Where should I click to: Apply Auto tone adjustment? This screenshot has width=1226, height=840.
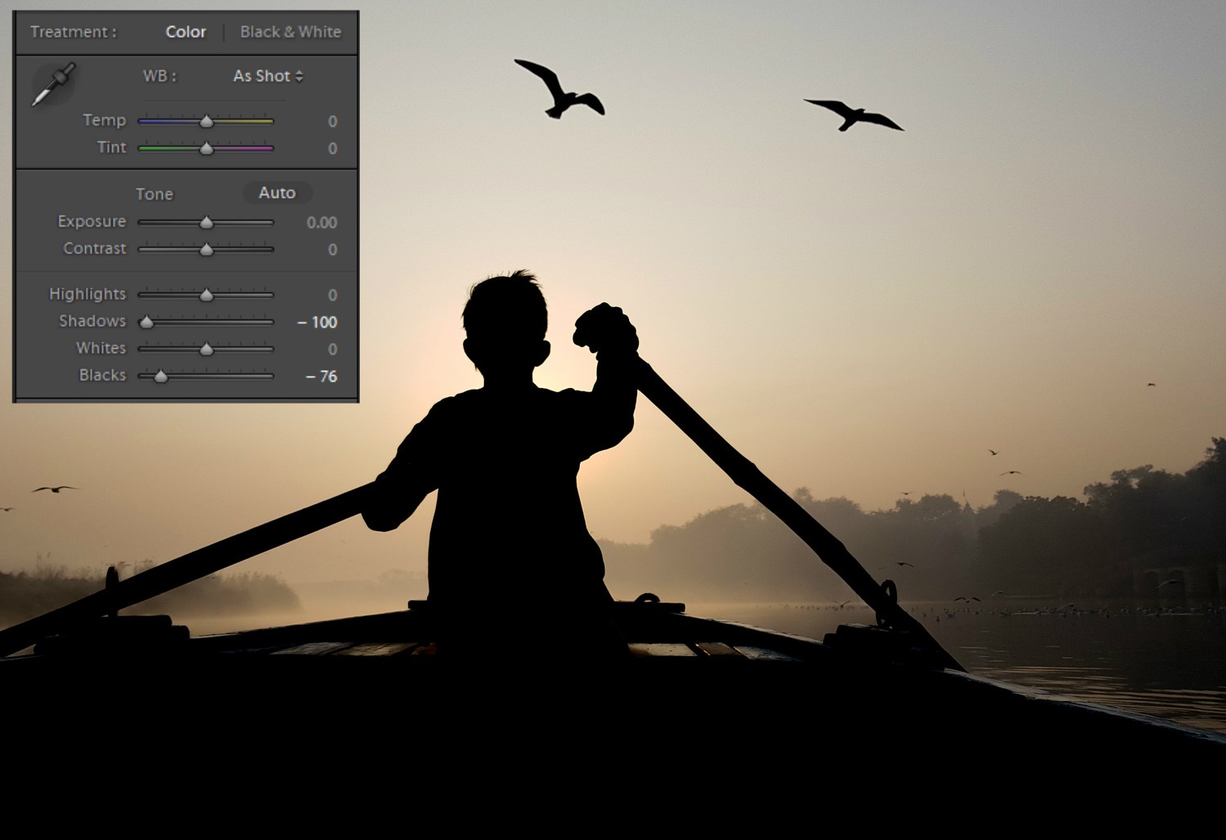point(276,193)
